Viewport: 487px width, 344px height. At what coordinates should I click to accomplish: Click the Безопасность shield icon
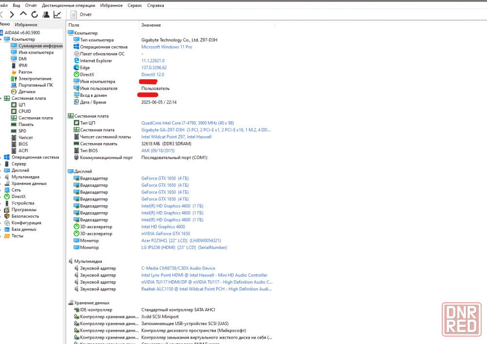pyautogui.click(x=7, y=216)
